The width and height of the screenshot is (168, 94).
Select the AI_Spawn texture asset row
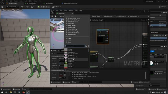(76, 59)
